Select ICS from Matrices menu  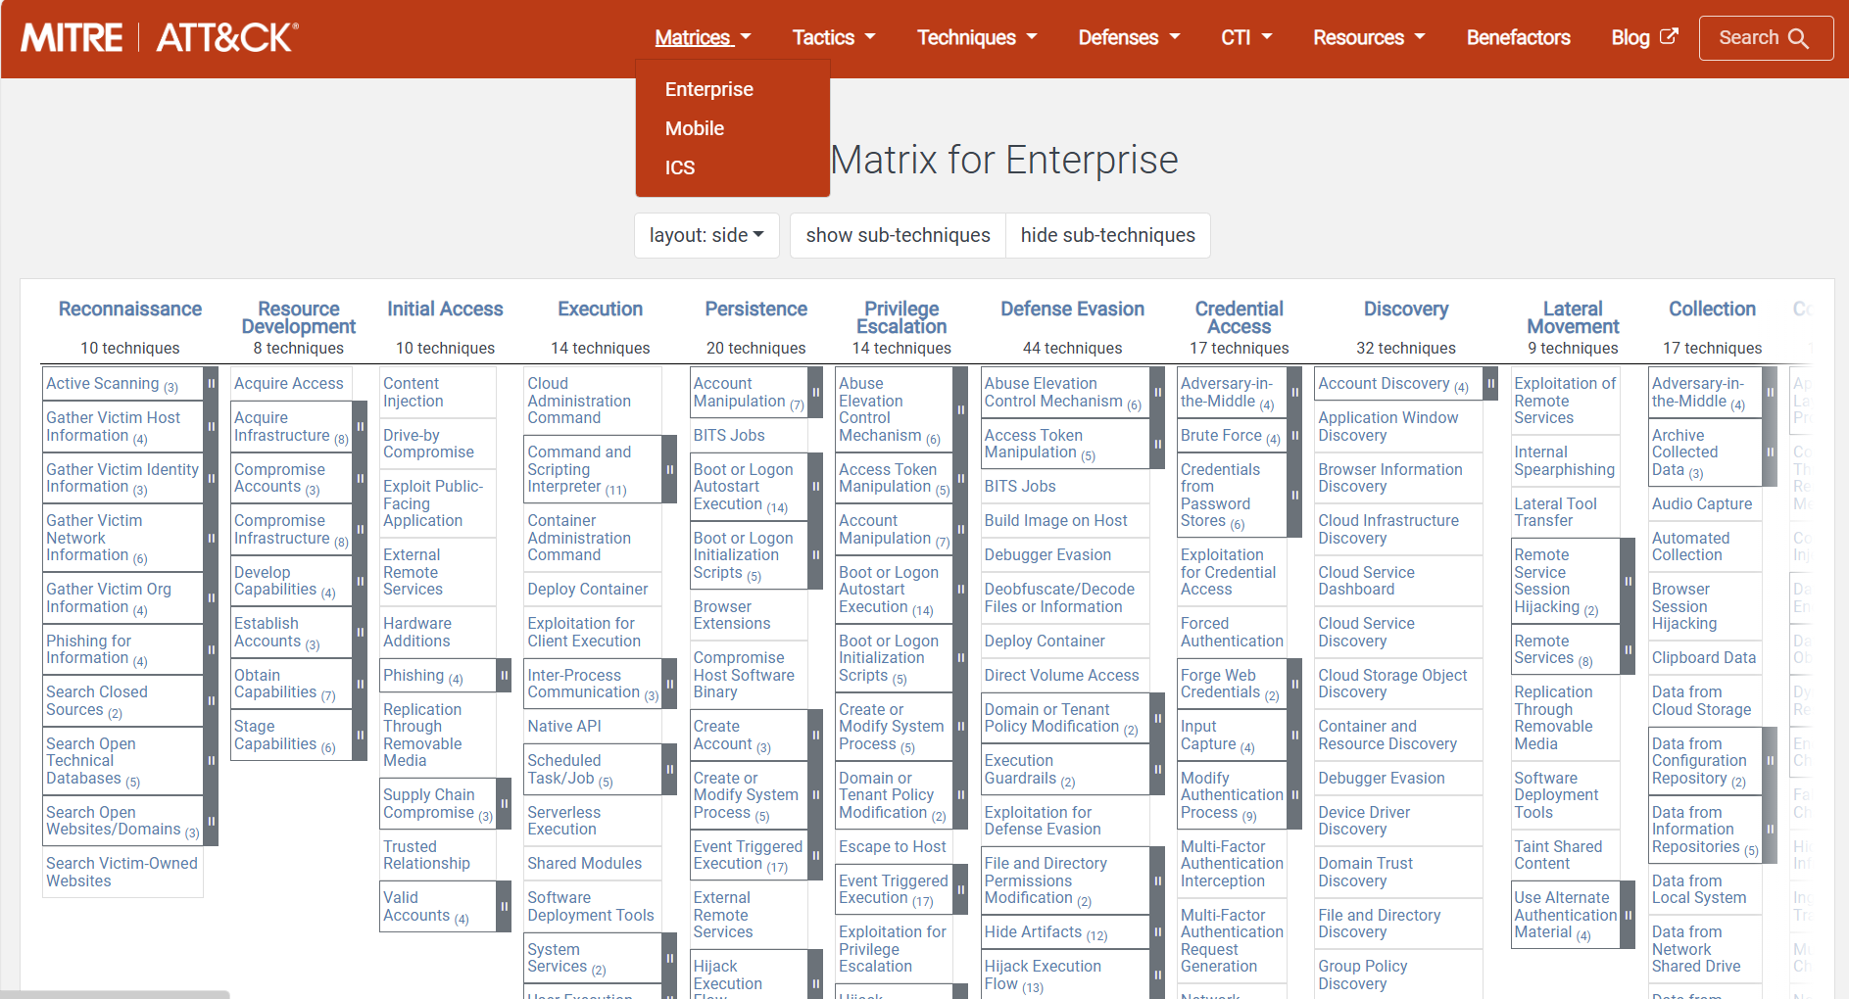tap(680, 167)
